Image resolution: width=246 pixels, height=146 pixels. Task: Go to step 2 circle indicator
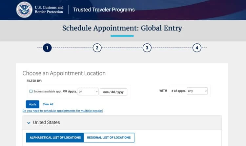[x=97, y=48]
